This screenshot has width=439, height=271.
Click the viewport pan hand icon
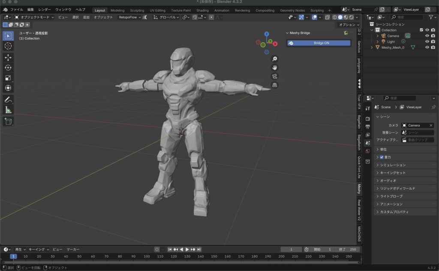coord(275,67)
